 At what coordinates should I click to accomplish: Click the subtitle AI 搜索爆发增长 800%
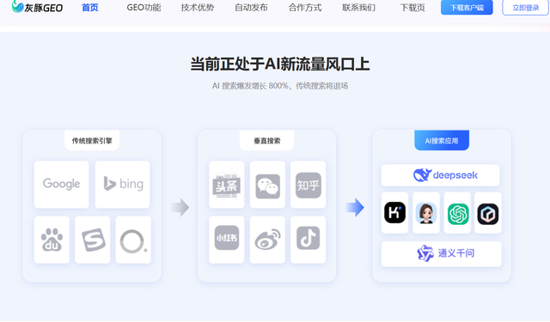click(250, 86)
